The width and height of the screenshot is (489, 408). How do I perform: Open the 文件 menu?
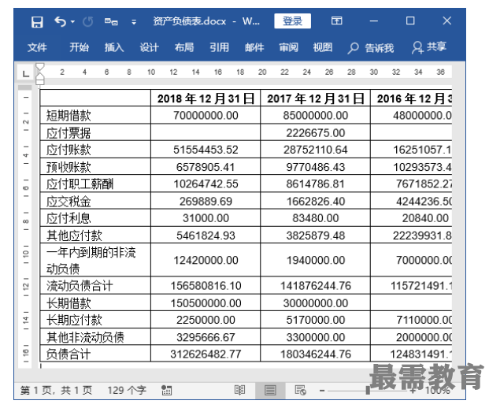[37, 47]
